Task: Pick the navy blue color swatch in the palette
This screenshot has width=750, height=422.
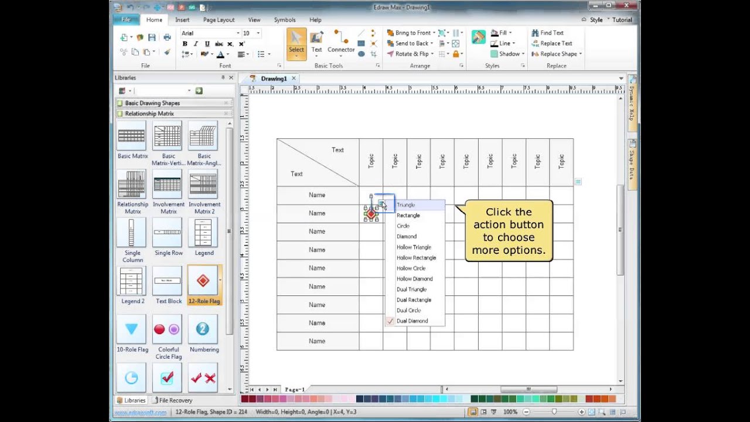Action: pos(359,399)
